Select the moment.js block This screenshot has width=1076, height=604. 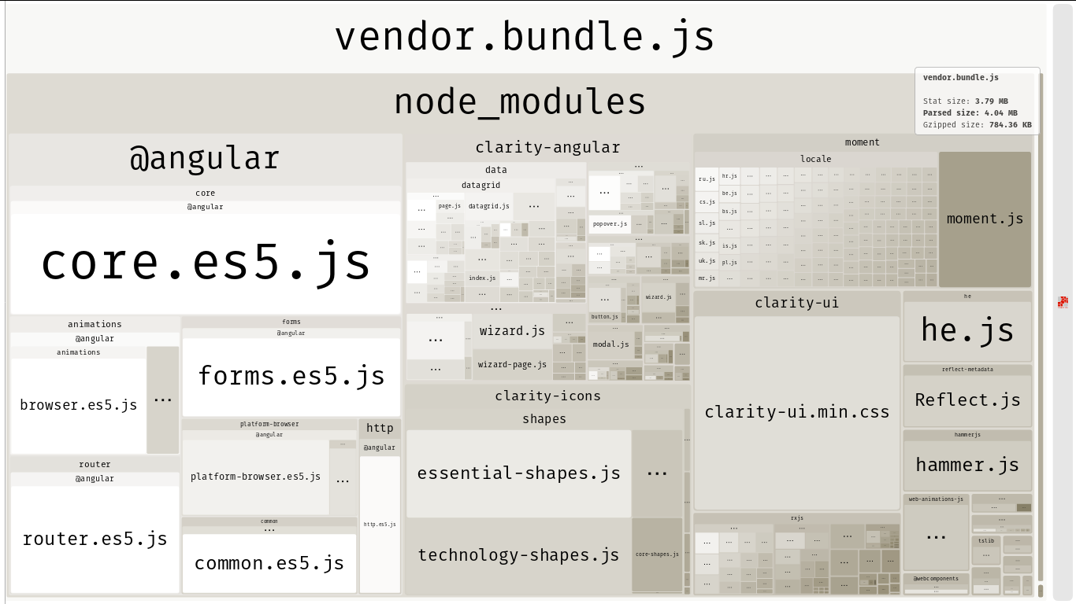pyautogui.click(x=985, y=219)
